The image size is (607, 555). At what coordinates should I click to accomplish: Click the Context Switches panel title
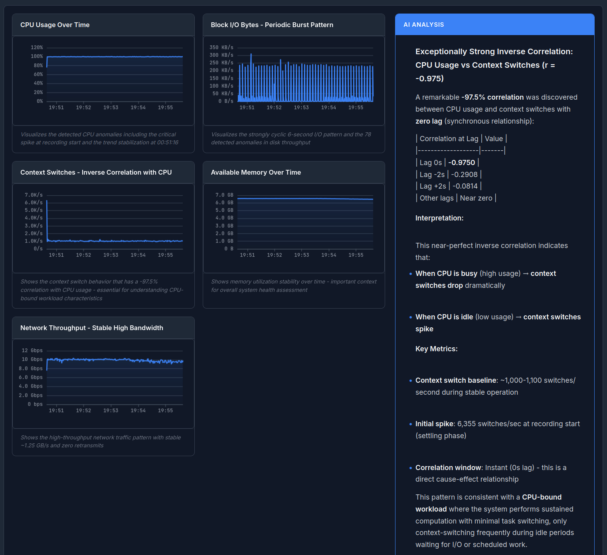pos(96,172)
